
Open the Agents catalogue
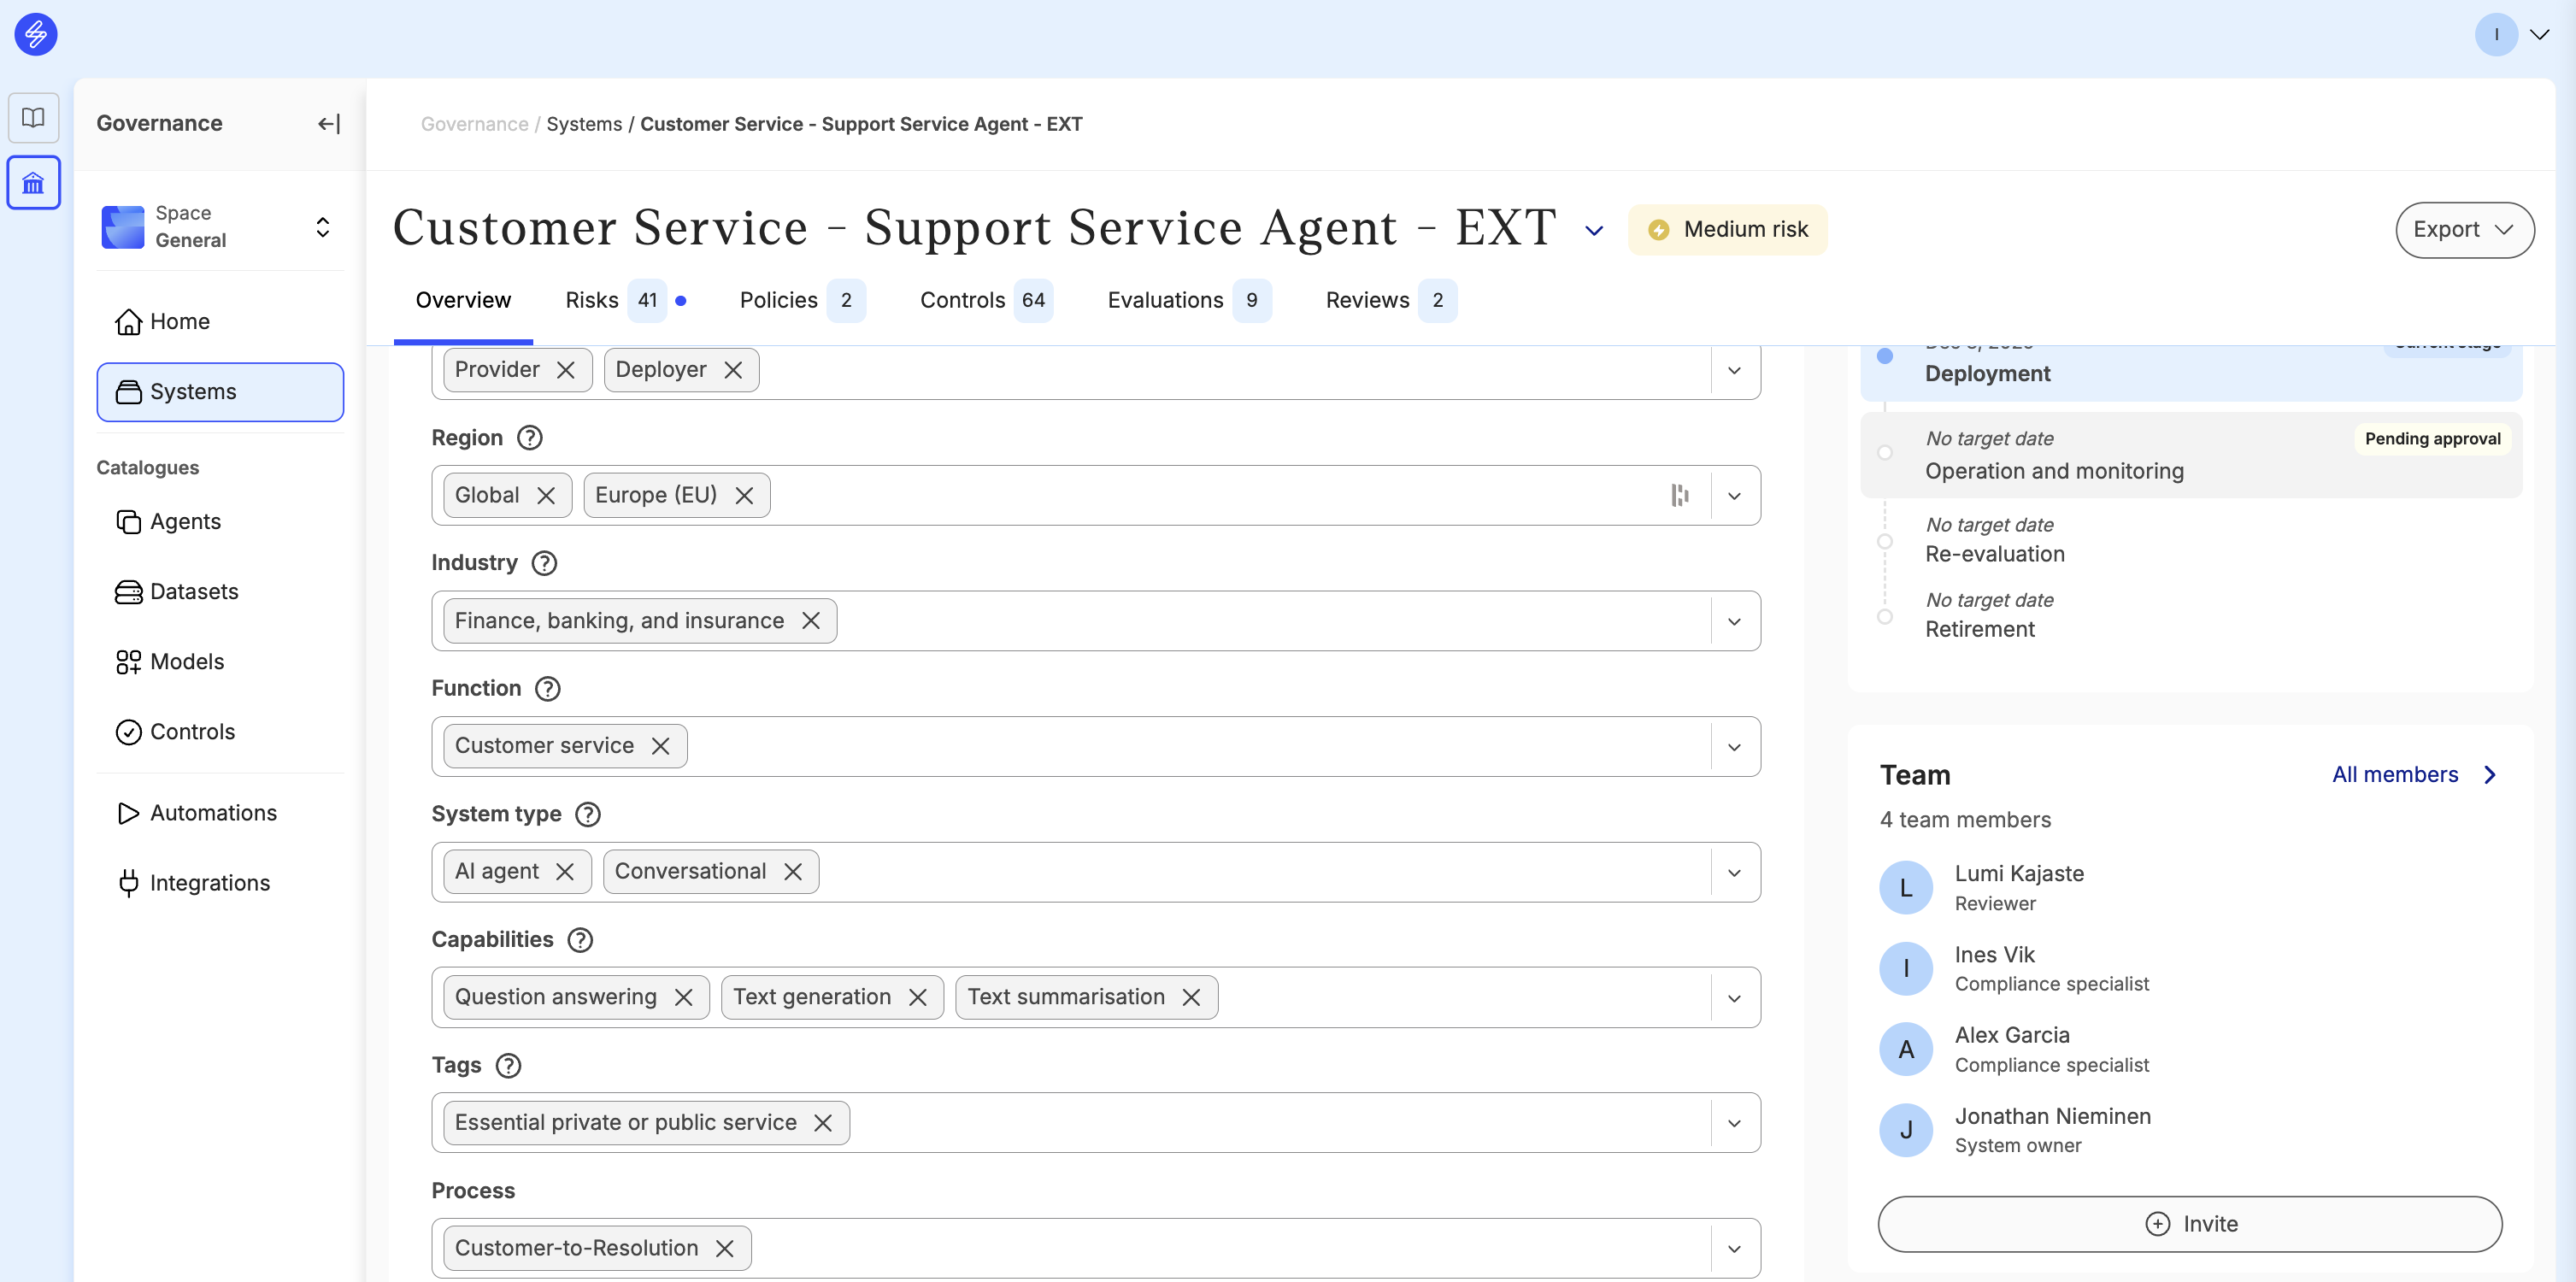(x=219, y=522)
